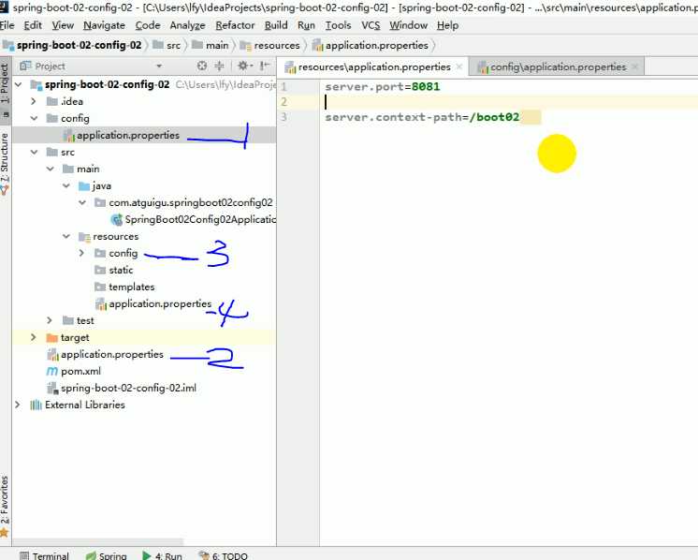Click main breadcrumb in navigation bar

coord(211,46)
